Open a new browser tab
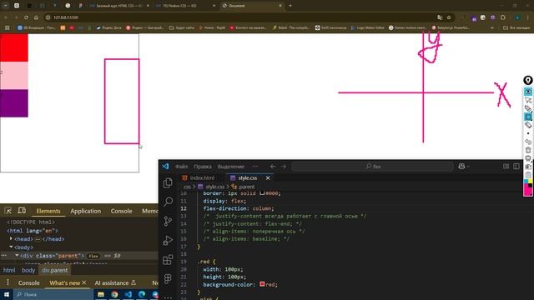This screenshot has width=534, height=300. [x=290, y=6]
